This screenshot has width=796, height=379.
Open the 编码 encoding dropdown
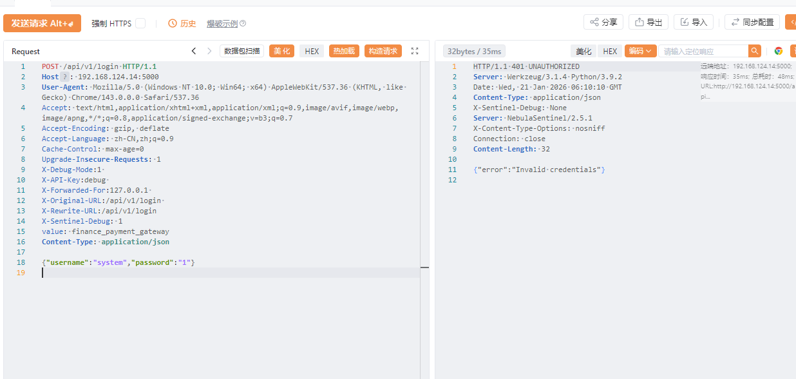click(641, 51)
